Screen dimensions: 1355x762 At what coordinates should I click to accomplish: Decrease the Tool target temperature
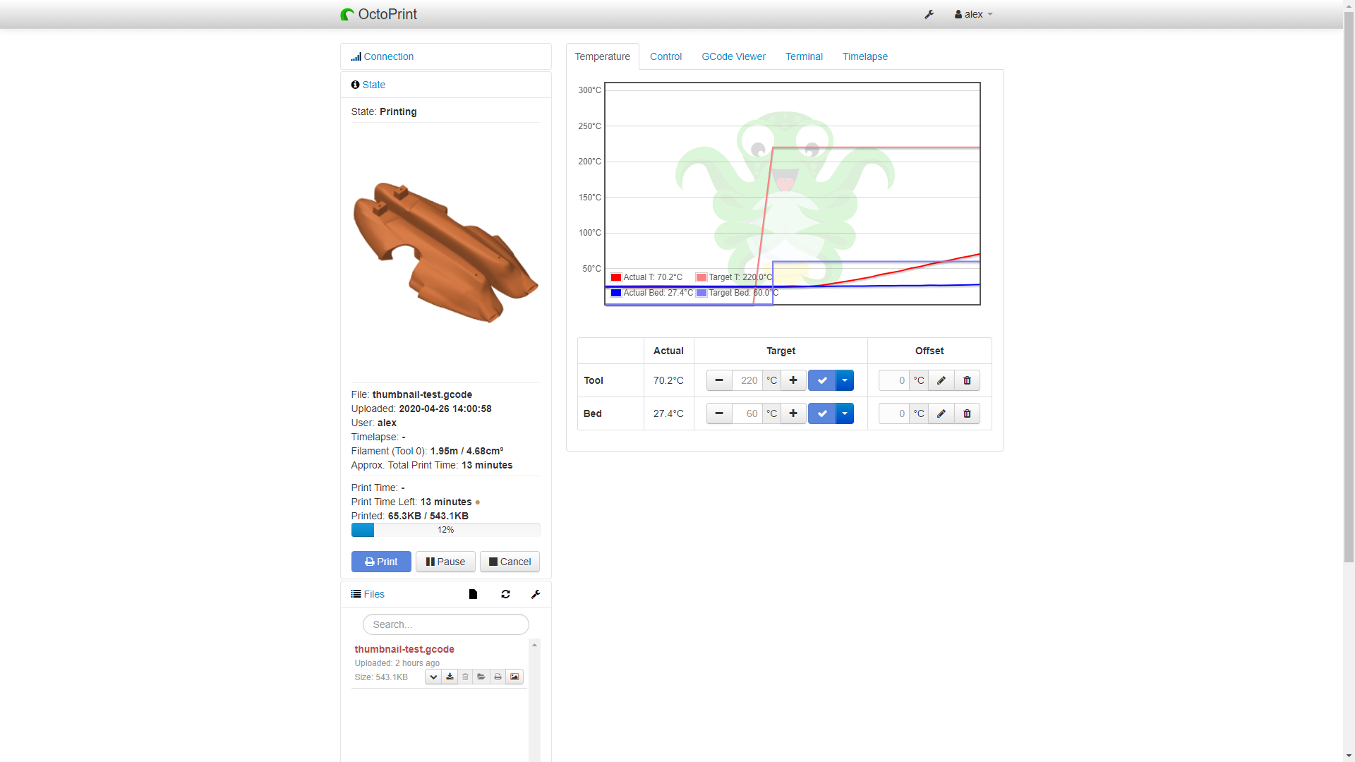point(719,380)
